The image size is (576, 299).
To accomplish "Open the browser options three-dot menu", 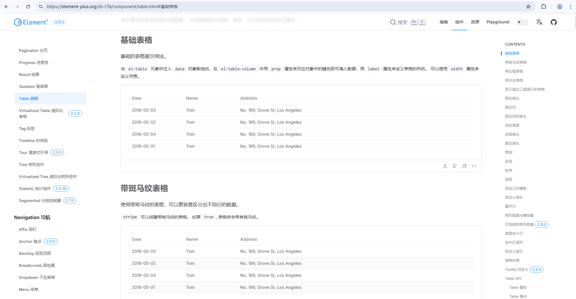I will [571, 6].
